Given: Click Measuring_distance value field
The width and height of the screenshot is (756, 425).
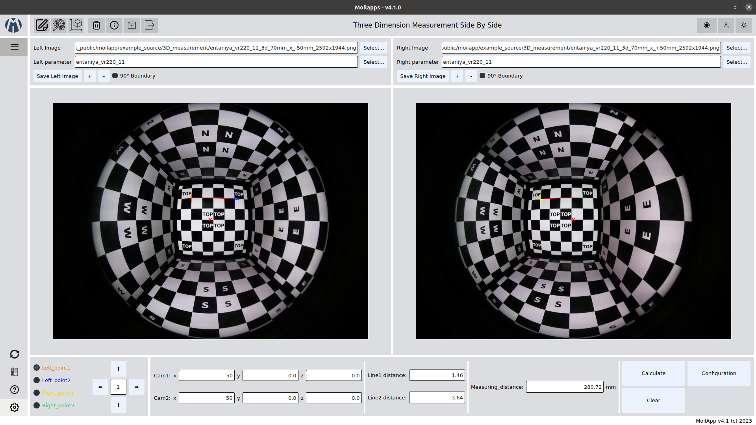Looking at the screenshot, I should (565, 387).
